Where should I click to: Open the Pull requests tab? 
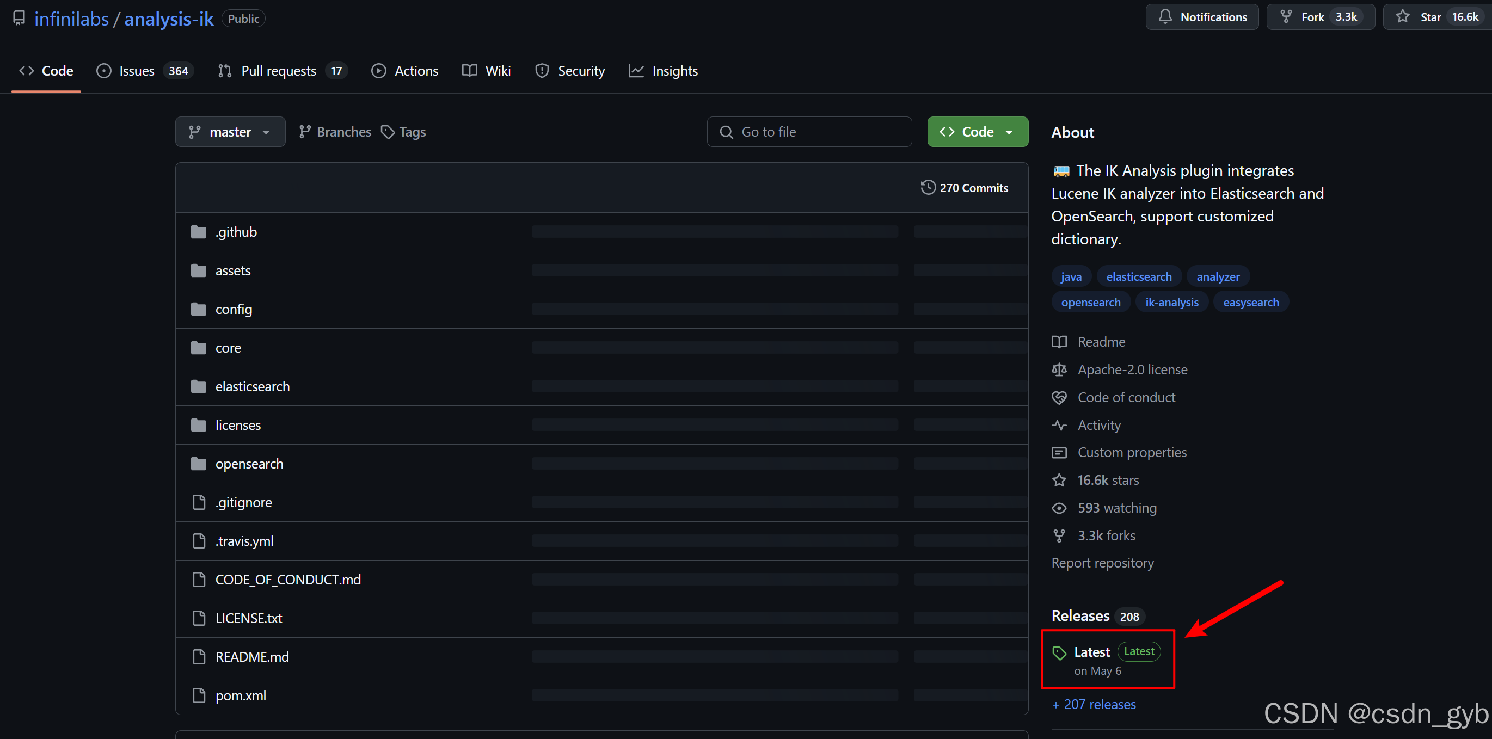[278, 71]
